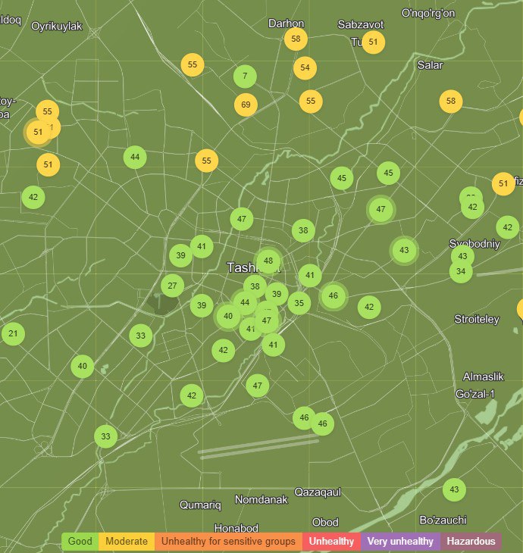
Task: Select the Hazardous legend label
Action: pos(471,542)
